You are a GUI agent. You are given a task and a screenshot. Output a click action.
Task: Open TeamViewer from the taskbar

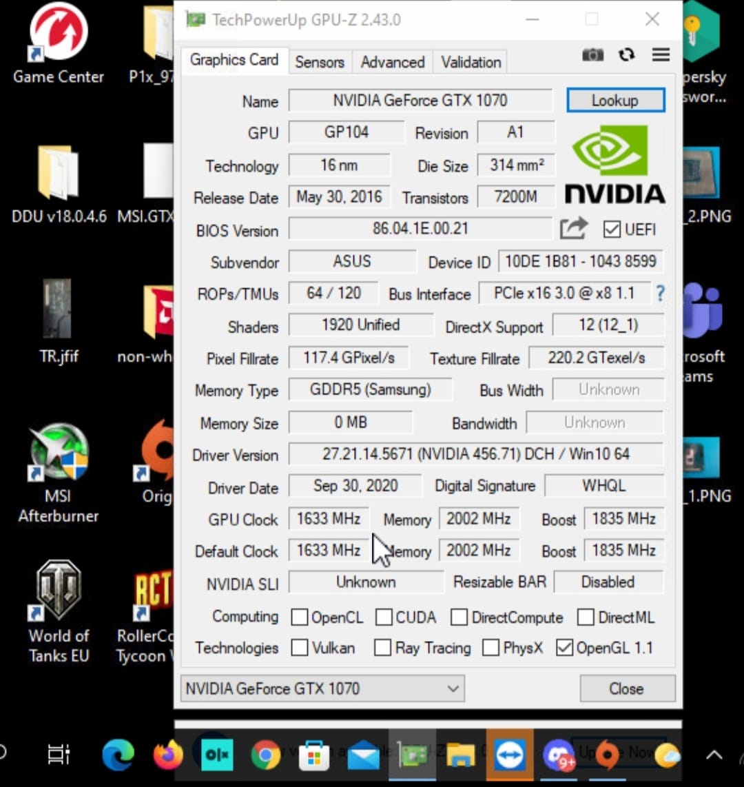point(510,755)
